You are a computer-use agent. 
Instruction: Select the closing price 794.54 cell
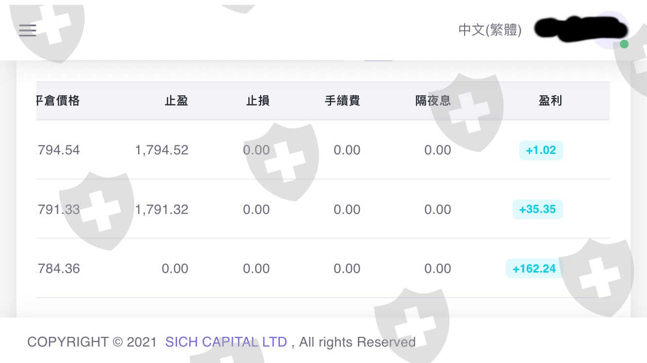pyautogui.click(x=59, y=150)
